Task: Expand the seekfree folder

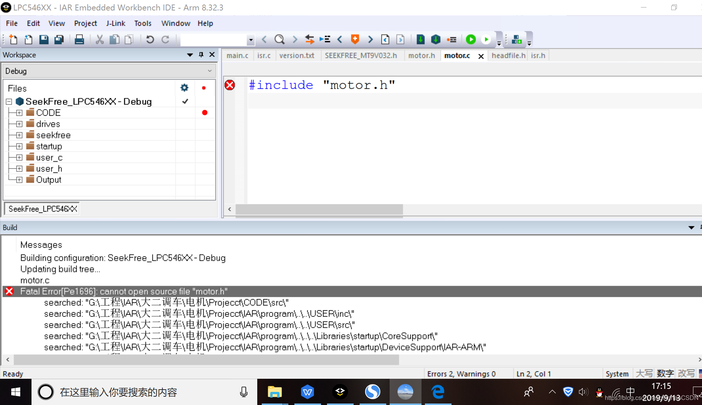Action: 19,135
